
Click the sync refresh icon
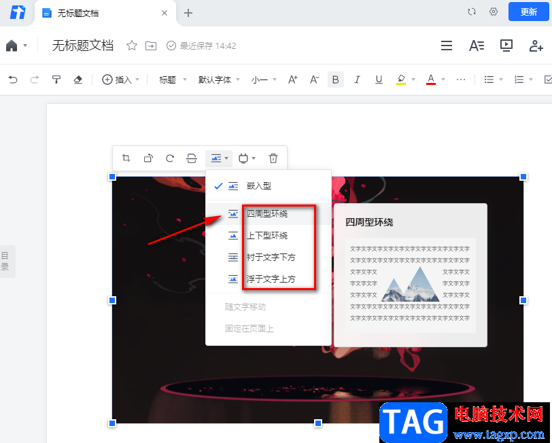(472, 12)
